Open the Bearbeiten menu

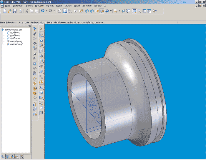[x=18, y=6]
